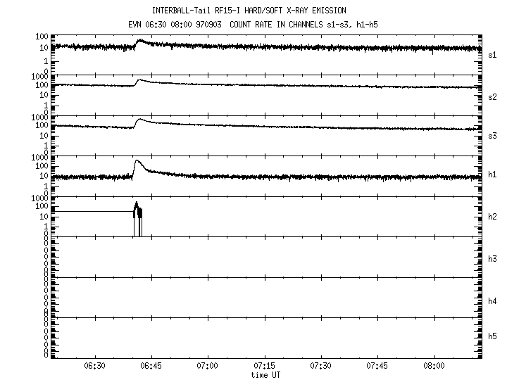Click the h2 channel label

tap(492, 217)
